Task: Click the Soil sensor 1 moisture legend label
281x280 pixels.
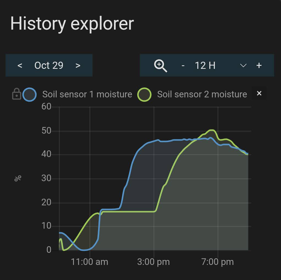Action: click(x=87, y=94)
